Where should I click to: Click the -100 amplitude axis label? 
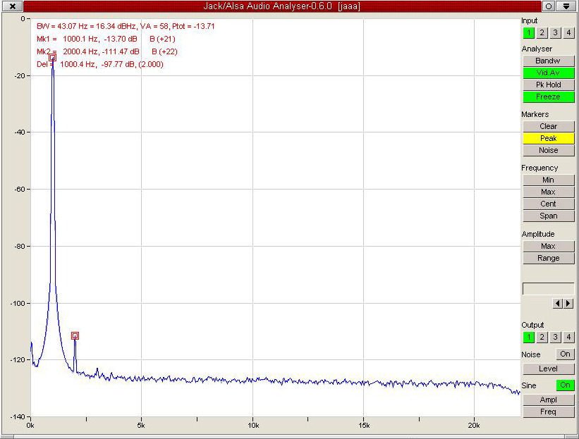pos(19,303)
